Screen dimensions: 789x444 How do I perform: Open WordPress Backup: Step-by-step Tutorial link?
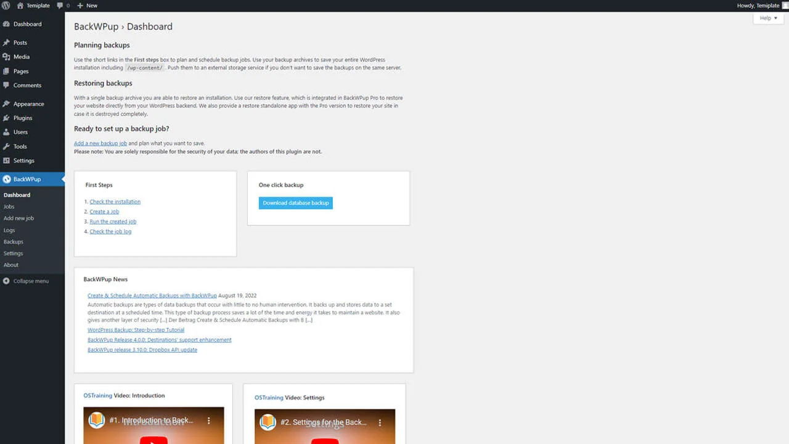(x=136, y=330)
